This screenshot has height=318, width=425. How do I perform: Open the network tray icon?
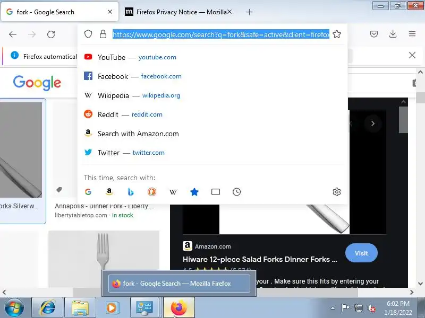pyautogui.click(x=358, y=308)
